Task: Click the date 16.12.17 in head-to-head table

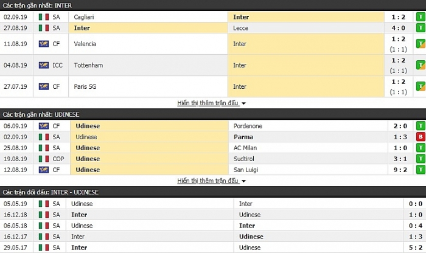Action: tap(15, 237)
